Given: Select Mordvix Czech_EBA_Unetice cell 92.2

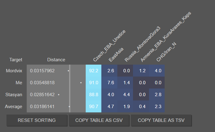Looking at the screenshot, I should (93, 71).
